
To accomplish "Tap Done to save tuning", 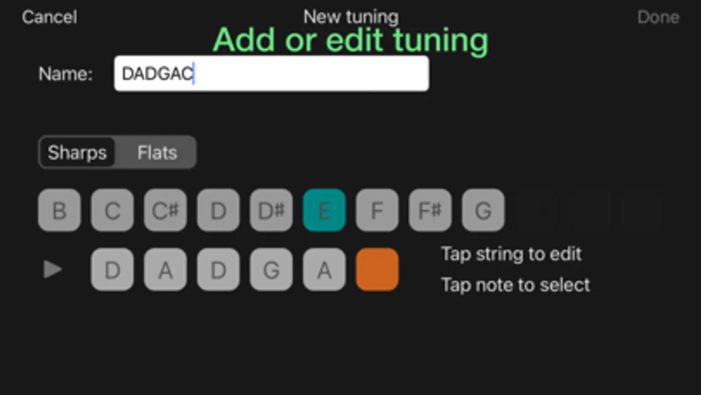I will (658, 17).
